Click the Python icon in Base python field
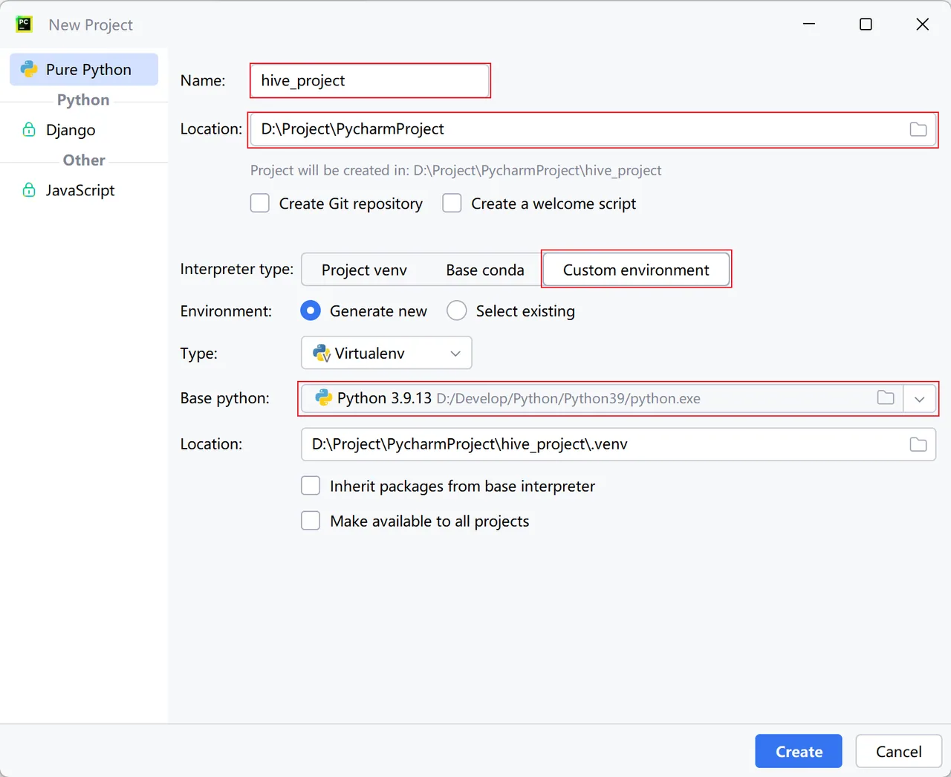 [323, 397]
